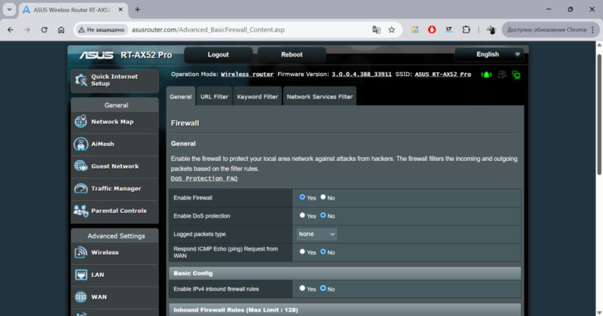Click the green notification bell status icon
Viewport: 603px width, 316px height.
click(x=486, y=74)
